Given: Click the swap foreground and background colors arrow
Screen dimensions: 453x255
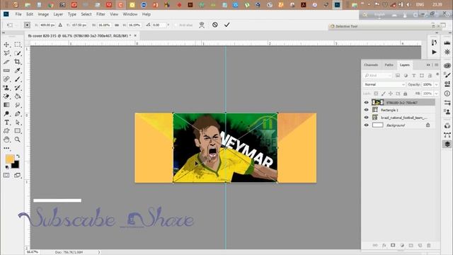Looking at the screenshot, I should coord(18,156).
